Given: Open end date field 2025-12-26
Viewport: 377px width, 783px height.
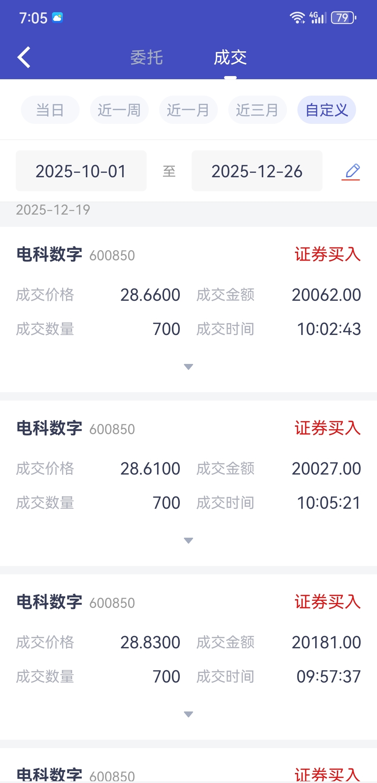Looking at the screenshot, I should (257, 171).
